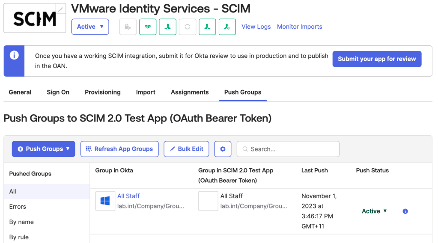The width and height of the screenshot is (438, 243).
Task: Click the info icon beside push status
Action: pyautogui.click(x=405, y=211)
